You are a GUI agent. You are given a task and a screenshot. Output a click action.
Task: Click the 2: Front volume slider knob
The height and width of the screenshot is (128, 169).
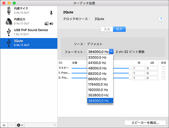tap(130, 78)
